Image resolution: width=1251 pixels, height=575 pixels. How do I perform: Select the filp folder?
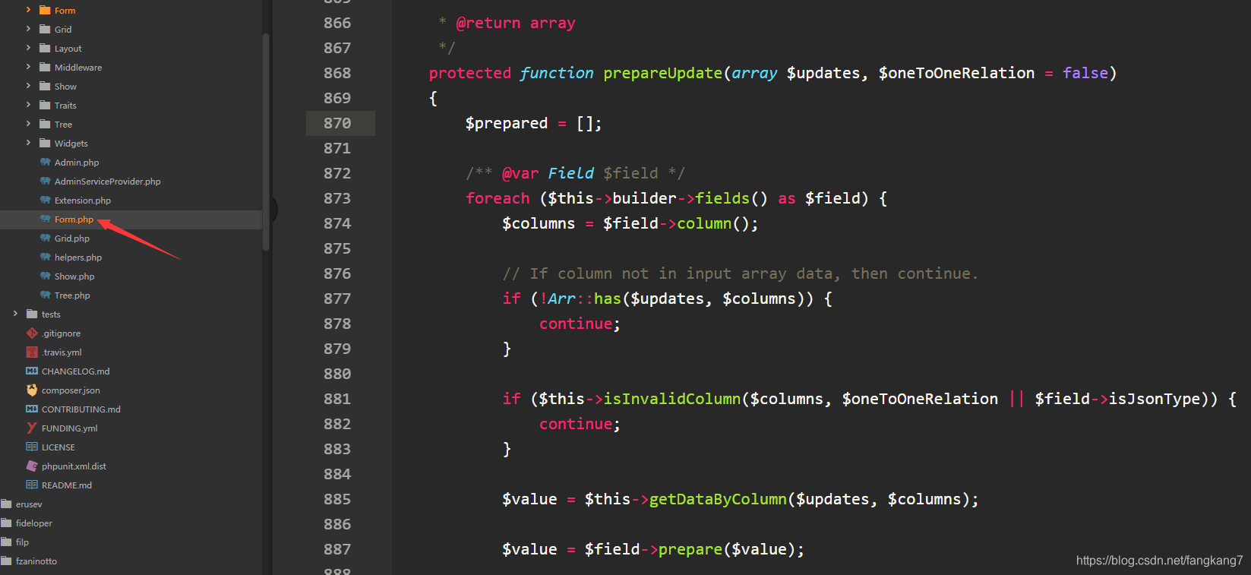22,542
